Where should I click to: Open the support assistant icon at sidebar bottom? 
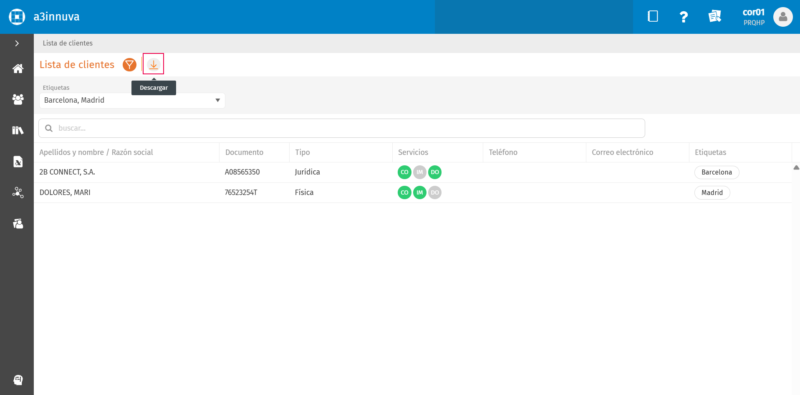(x=18, y=380)
